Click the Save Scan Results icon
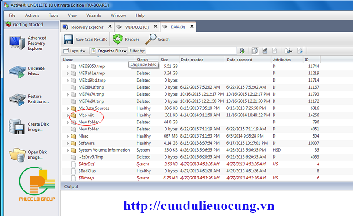Screen dimensions: 353x216 point(68,39)
